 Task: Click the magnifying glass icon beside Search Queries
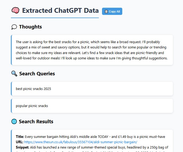14,73
